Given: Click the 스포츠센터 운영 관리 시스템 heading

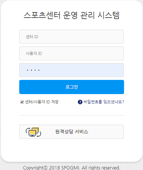Looking at the screenshot, I should (71, 15).
